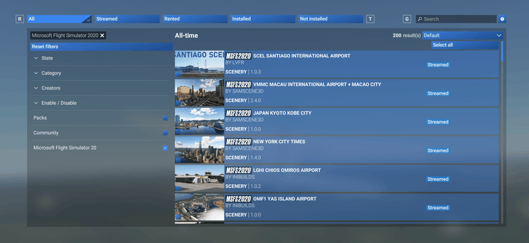Viewport: 529px width, 243px height.
Task: Click the magnifier icon in Search box
Action: point(420,19)
